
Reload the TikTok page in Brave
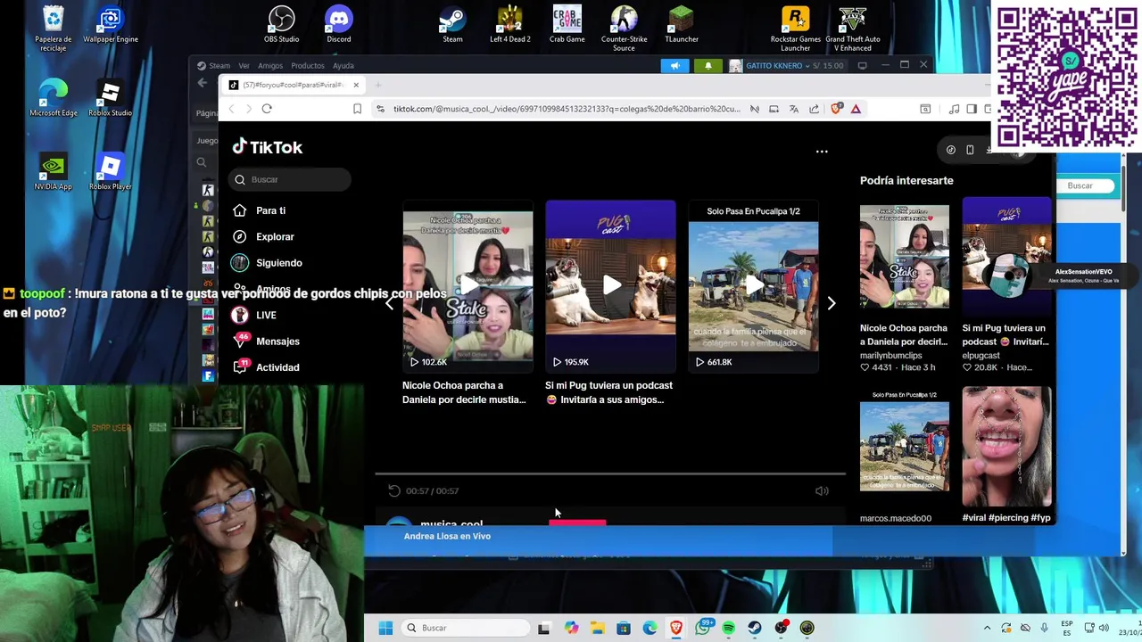click(x=267, y=109)
